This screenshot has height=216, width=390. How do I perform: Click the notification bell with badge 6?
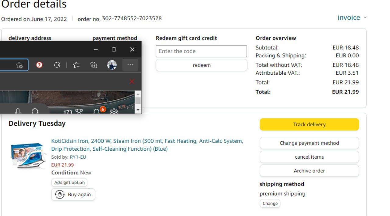tap(97, 111)
